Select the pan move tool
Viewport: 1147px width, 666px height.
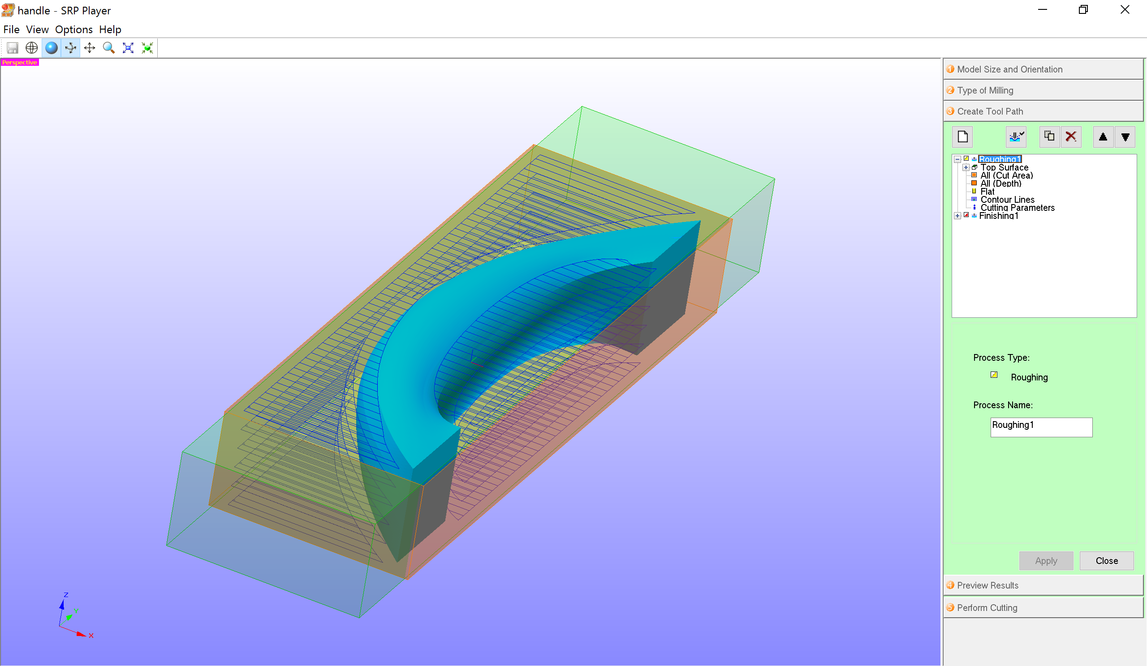tap(90, 48)
